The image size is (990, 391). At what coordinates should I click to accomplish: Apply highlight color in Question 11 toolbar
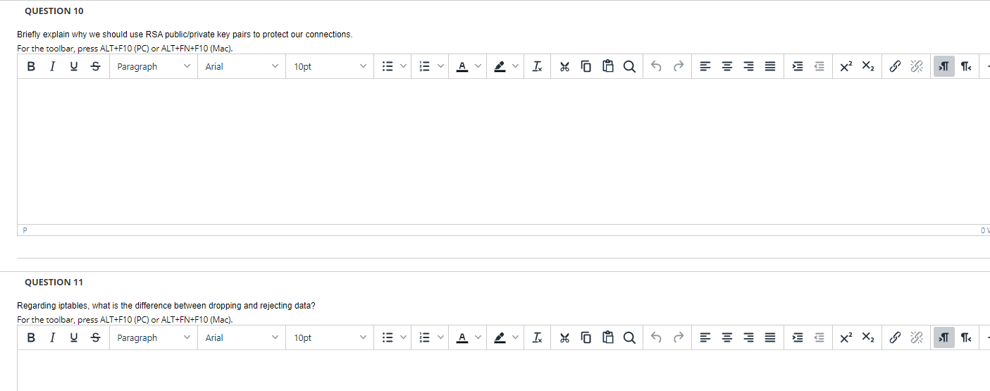coord(500,337)
